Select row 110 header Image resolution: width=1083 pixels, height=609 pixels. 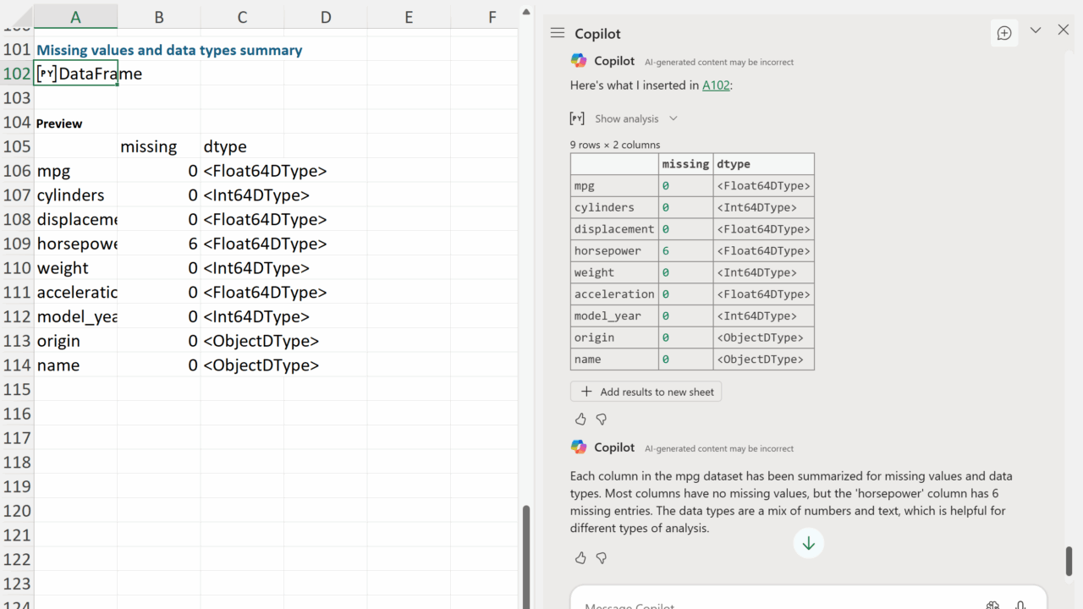pyautogui.click(x=16, y=268)
